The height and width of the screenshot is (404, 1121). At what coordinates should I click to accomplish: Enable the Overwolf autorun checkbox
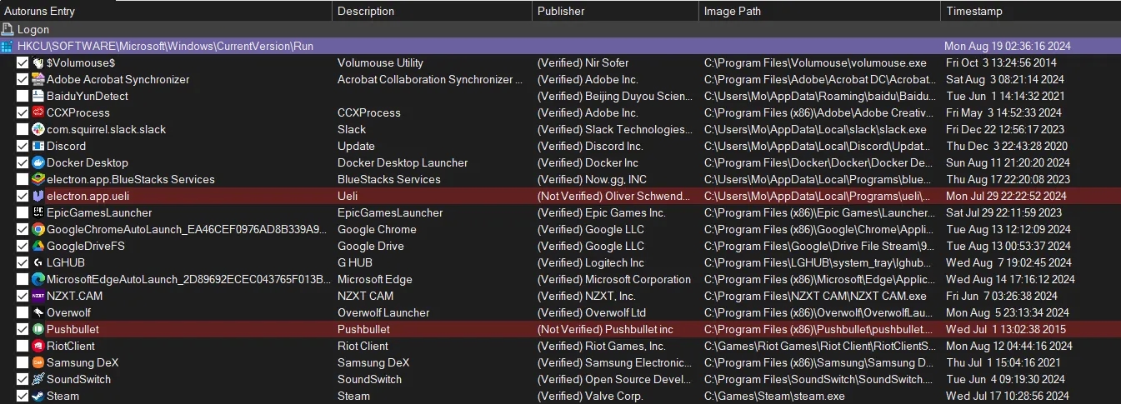click(23, 312)
